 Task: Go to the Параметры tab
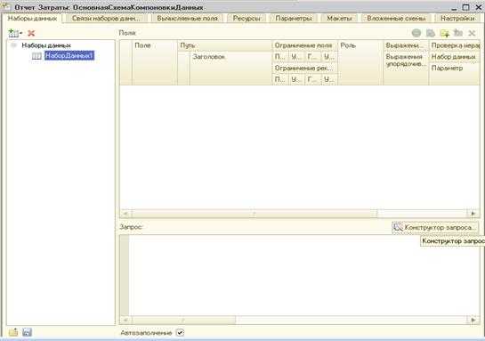click(x=294, y=19)
